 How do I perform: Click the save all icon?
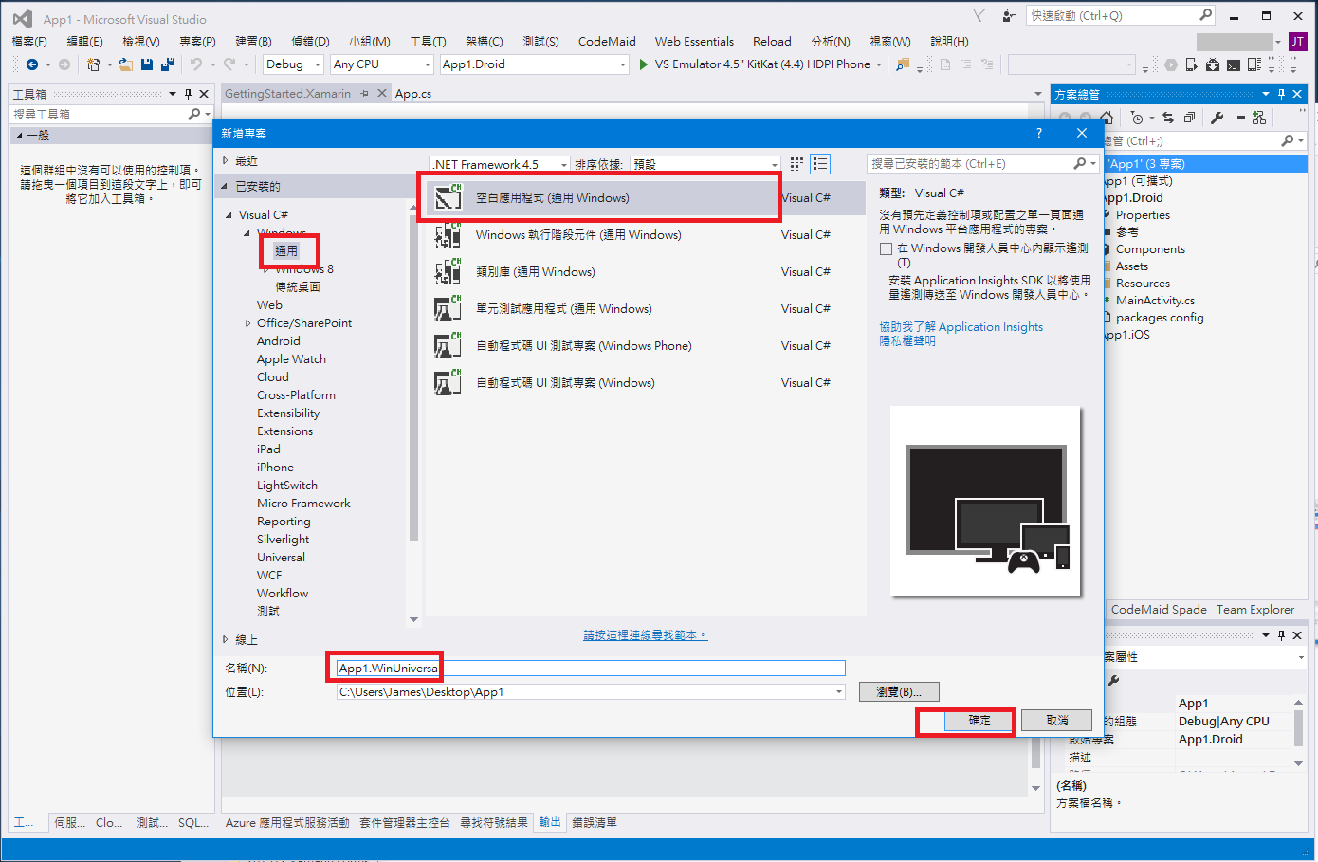click(168, 64)
